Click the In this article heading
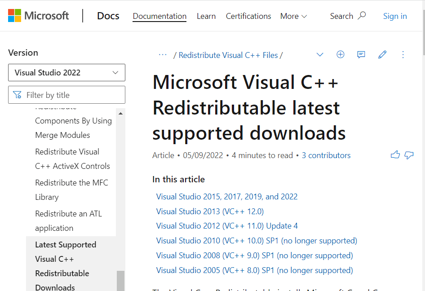 pos(178,179)
